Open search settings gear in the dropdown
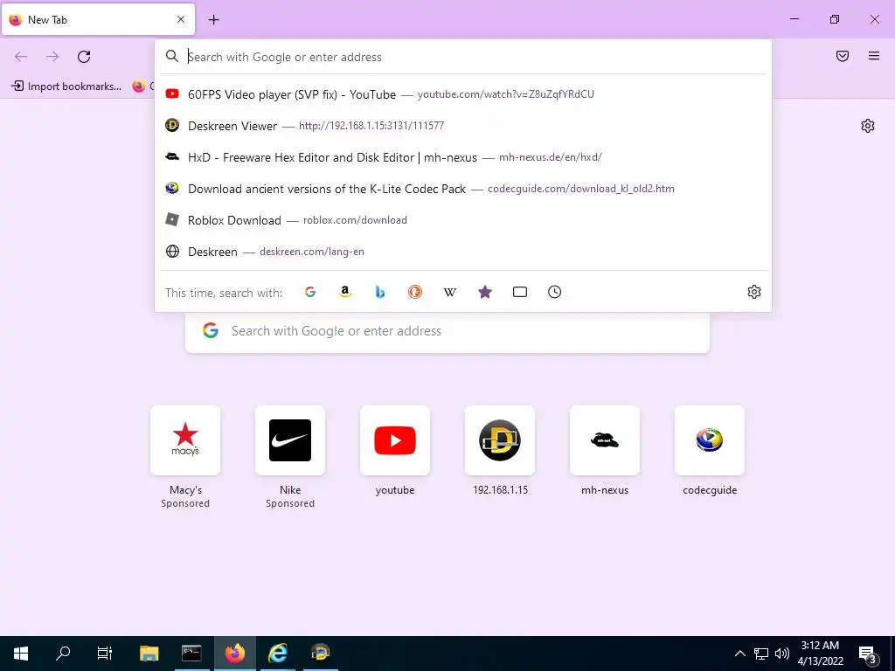 [x=754, y=292]
